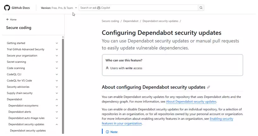Open the Version dropdown selector

click(59, 8)
